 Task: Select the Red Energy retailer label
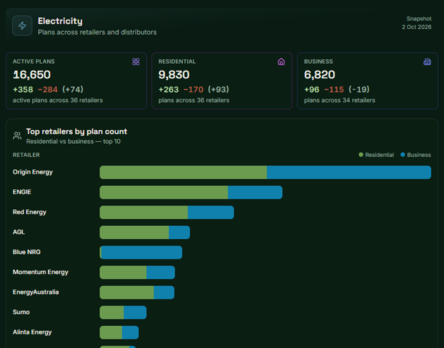(29, 212)
